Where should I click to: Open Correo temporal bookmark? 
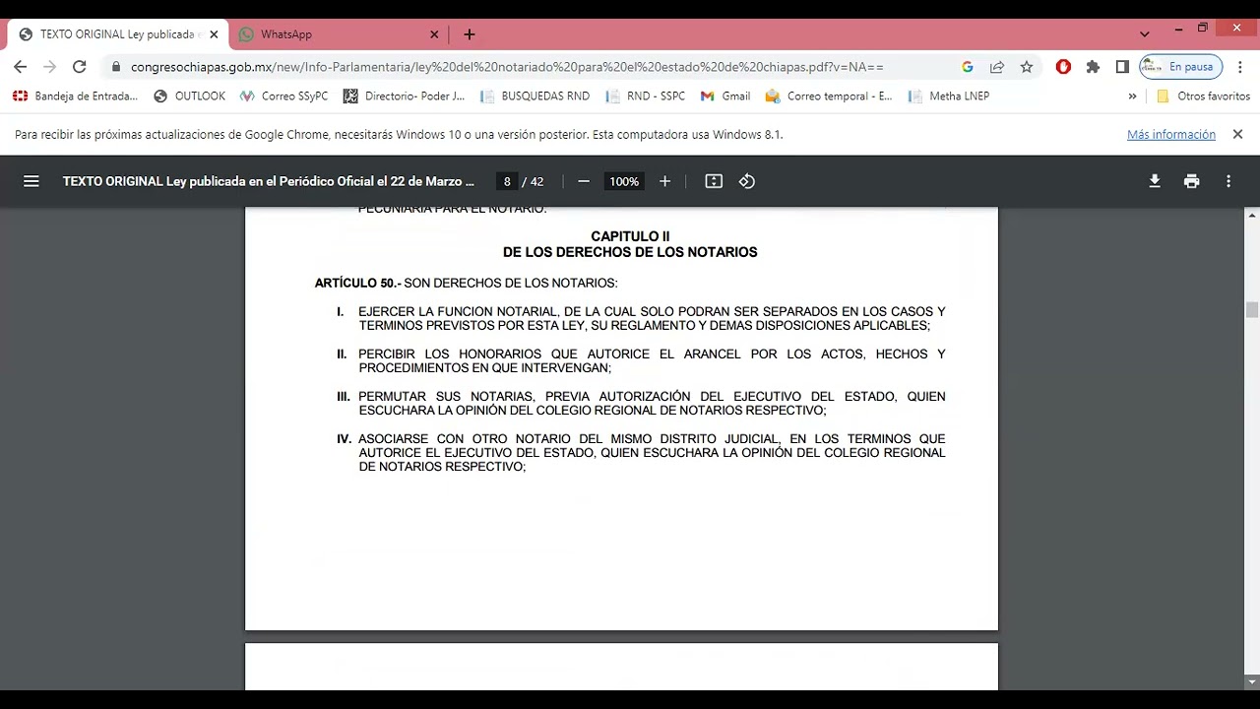(x=829, y=97)
